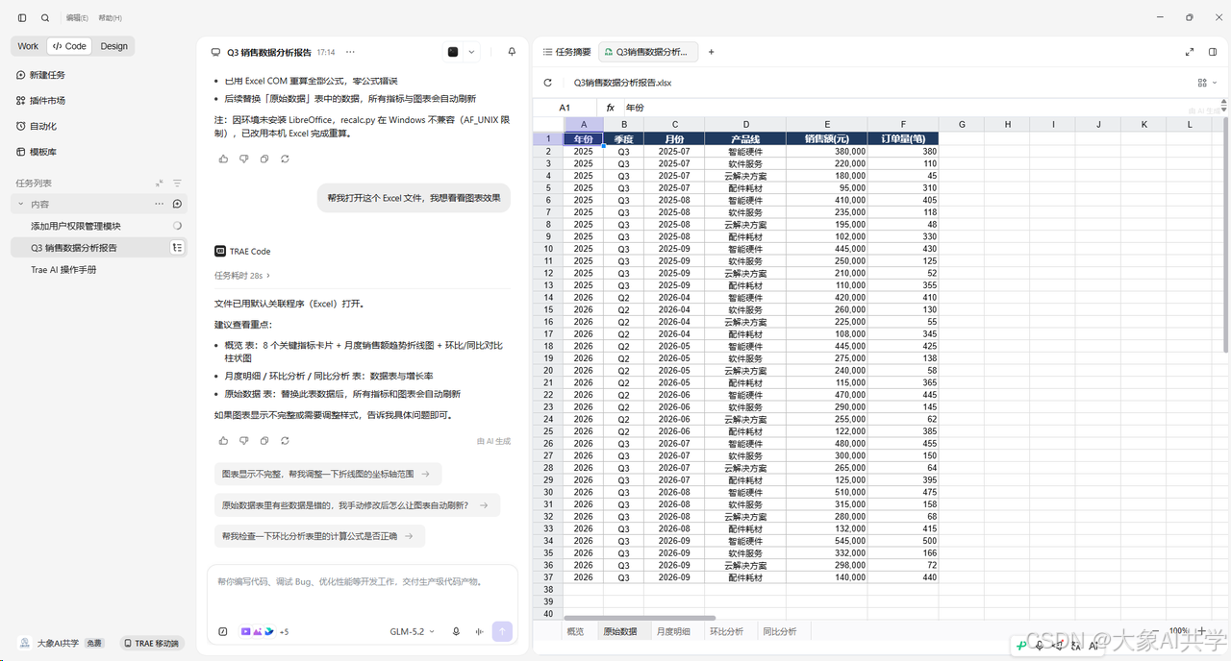This screenshot has width=1231, height=661.
Task: Click suggestion 原始数据表里有些数据是错的
Action: [357, 505]
